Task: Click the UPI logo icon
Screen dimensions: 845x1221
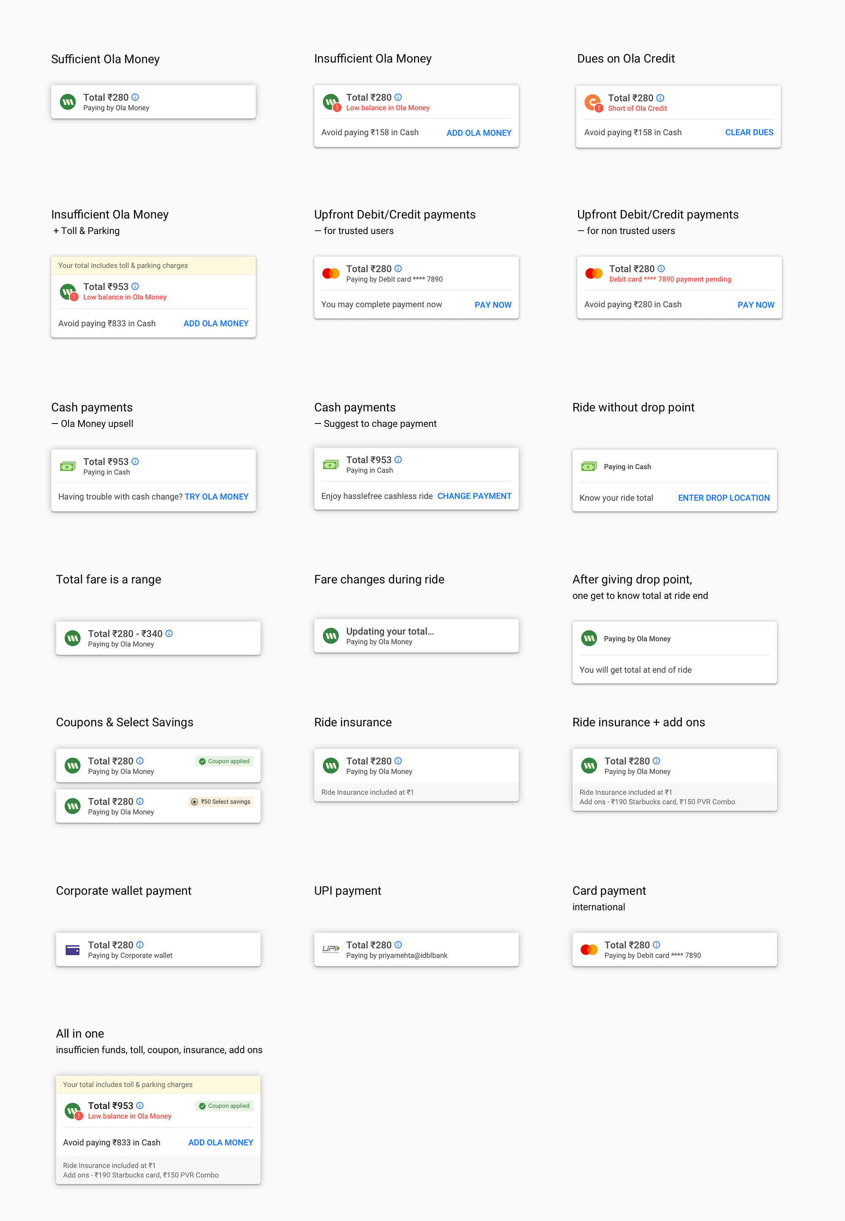Action: click(331, 949)
